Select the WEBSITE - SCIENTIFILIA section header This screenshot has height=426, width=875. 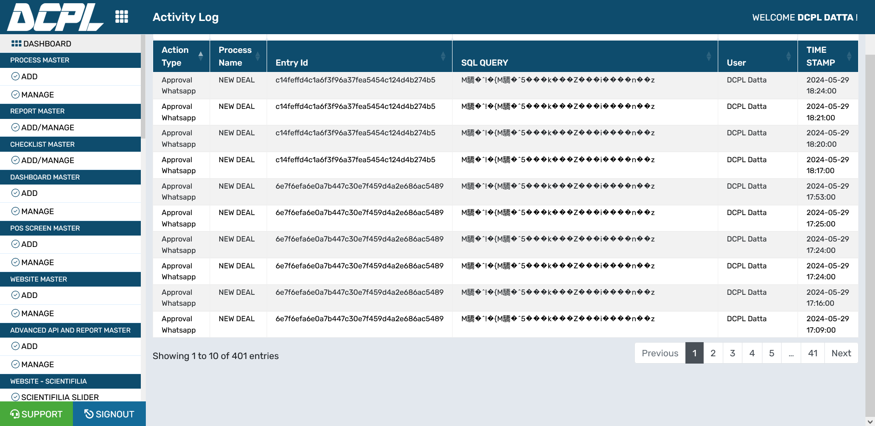coord(70,381)
